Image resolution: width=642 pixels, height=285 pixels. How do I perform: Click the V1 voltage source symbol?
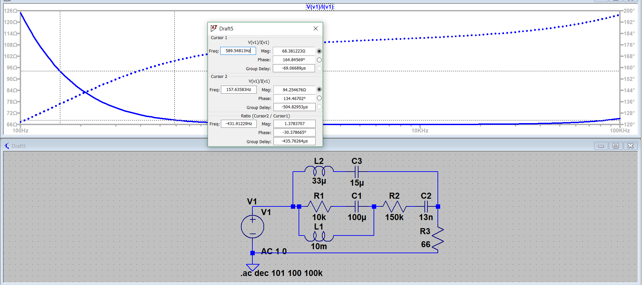pos(252,227)
